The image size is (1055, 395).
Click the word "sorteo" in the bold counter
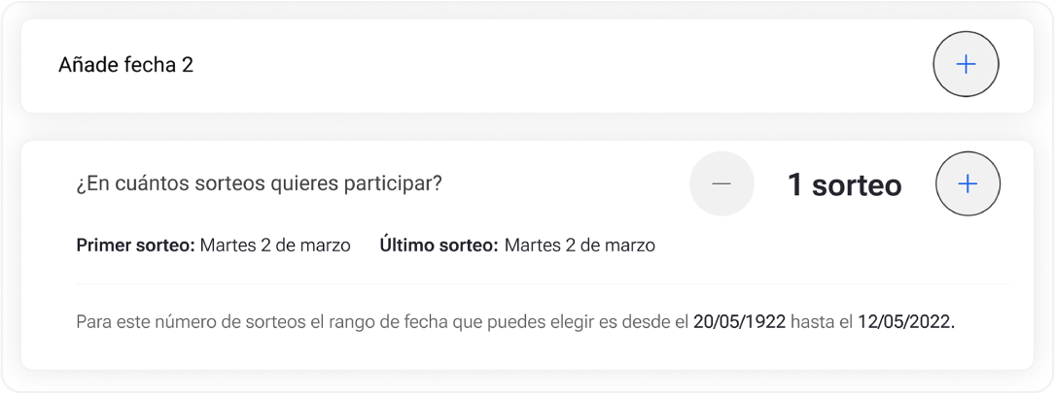[x=857, y=184]
